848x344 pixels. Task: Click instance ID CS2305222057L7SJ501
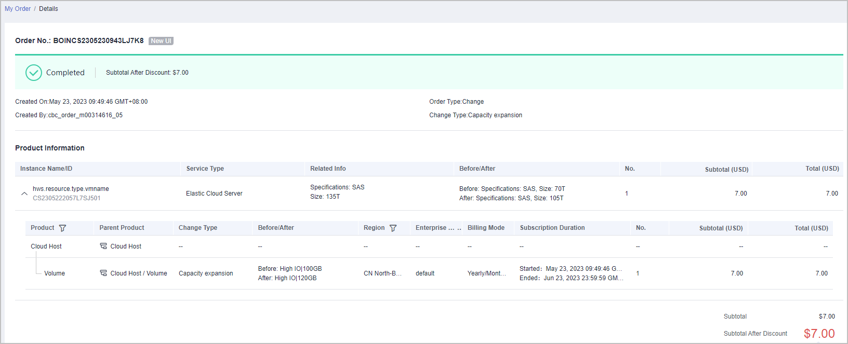tap(67, 198)
